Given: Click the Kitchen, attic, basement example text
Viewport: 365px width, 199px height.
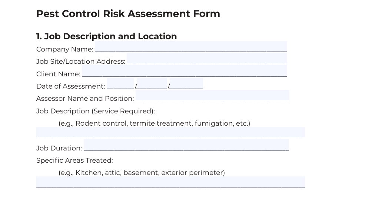Looking at the screenshot, I should (x=142, y=173).
